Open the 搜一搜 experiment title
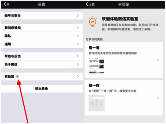 click(x=94, y=85)
